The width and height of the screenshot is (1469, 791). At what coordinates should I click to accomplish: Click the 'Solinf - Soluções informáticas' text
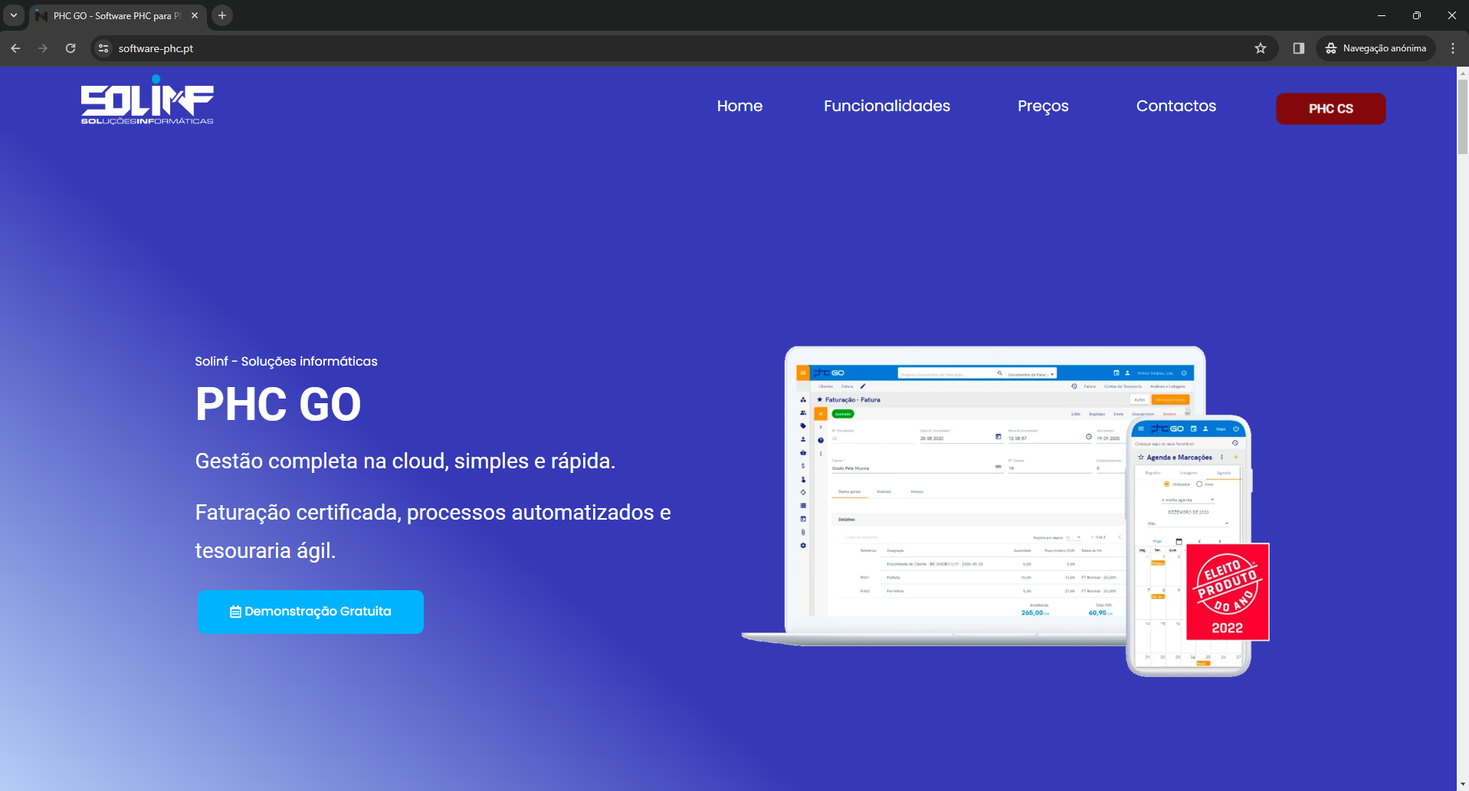(286, 361)
